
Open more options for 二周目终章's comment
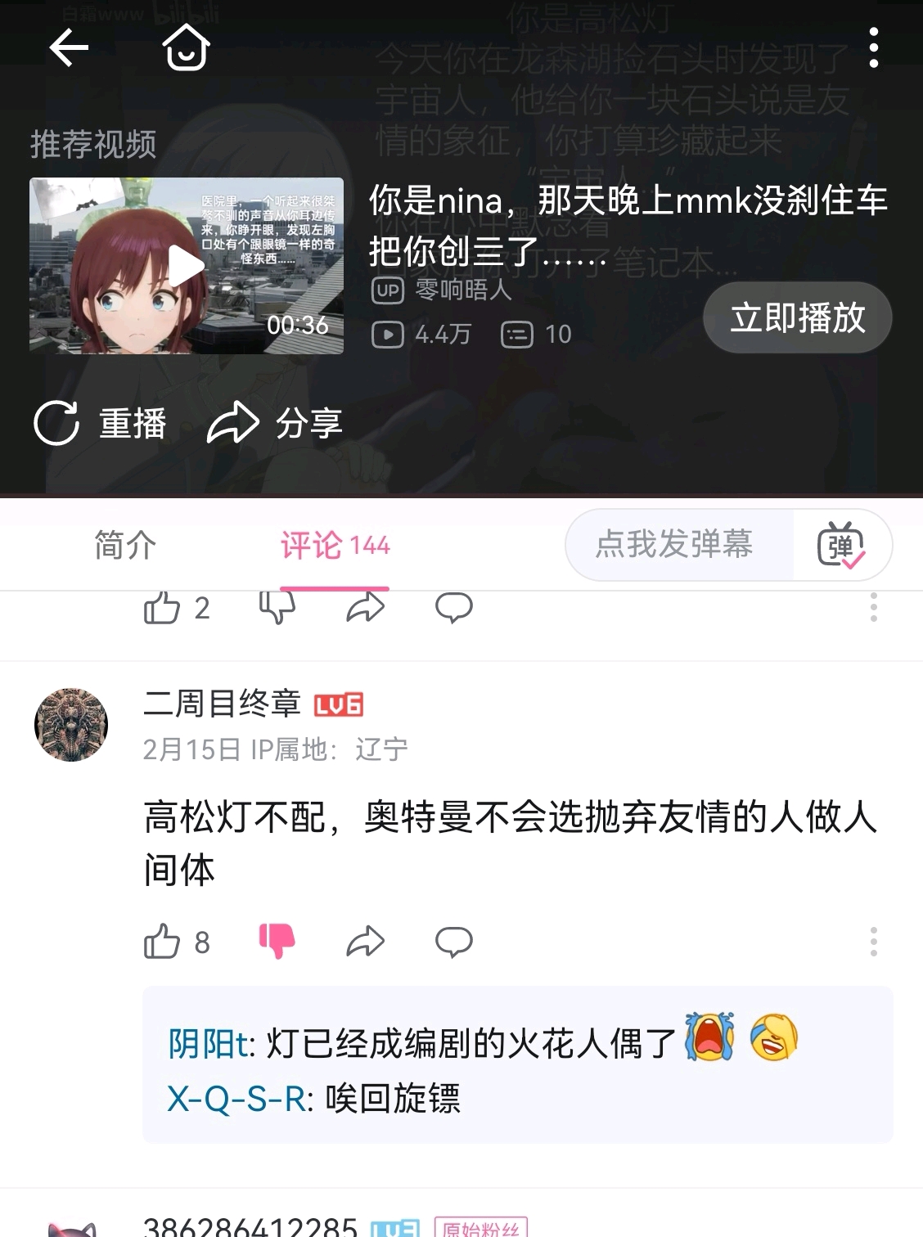tap(874, 942)
